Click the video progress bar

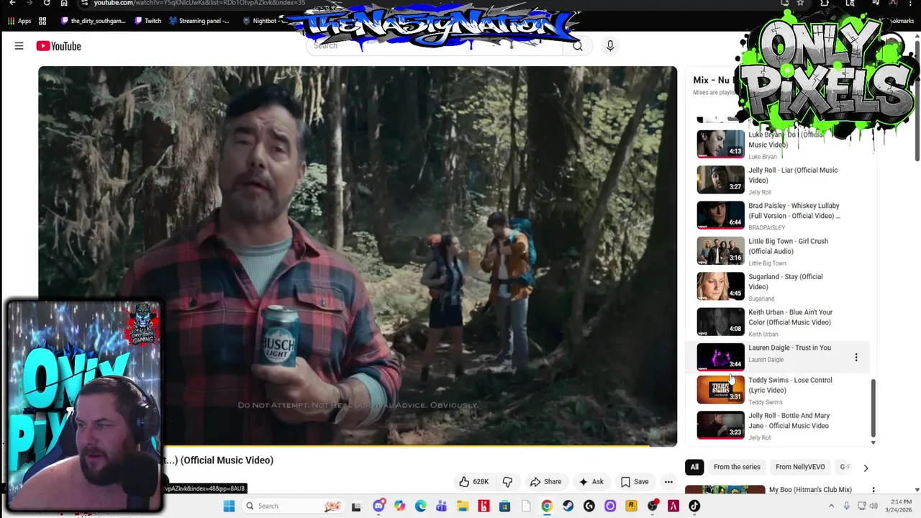358,446
